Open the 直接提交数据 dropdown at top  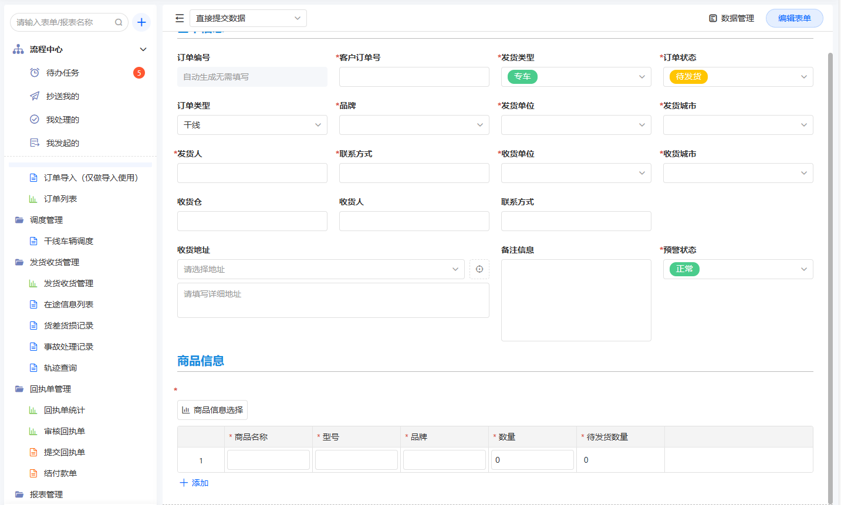tap(248, 18)
